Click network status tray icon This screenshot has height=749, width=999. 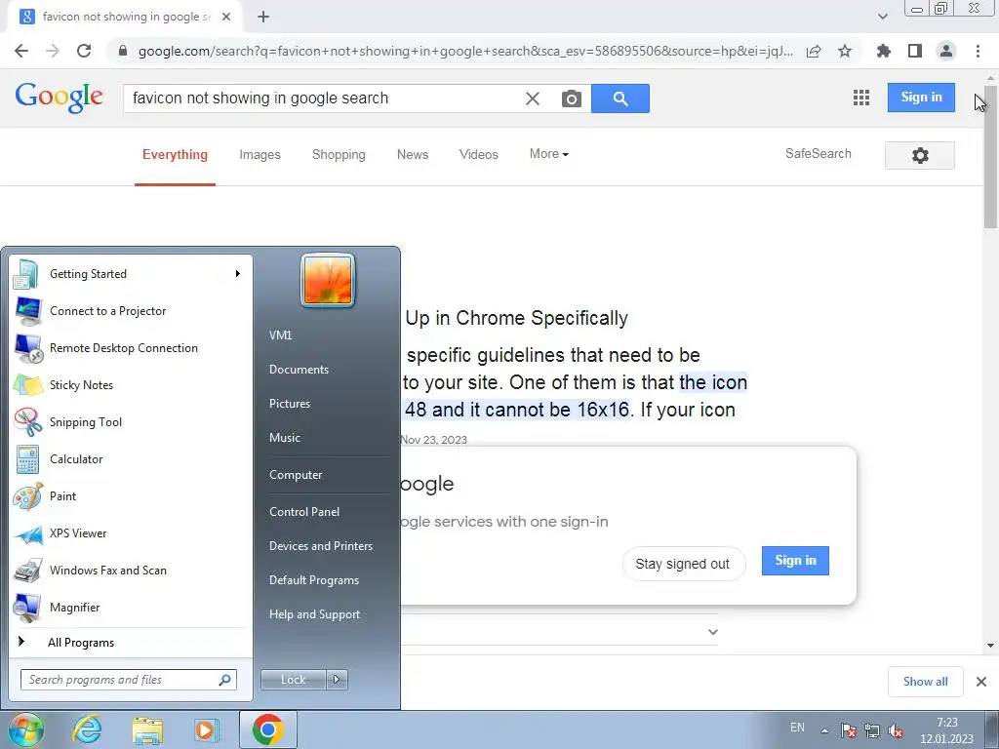pyautogui.click(x=871, y=730)
